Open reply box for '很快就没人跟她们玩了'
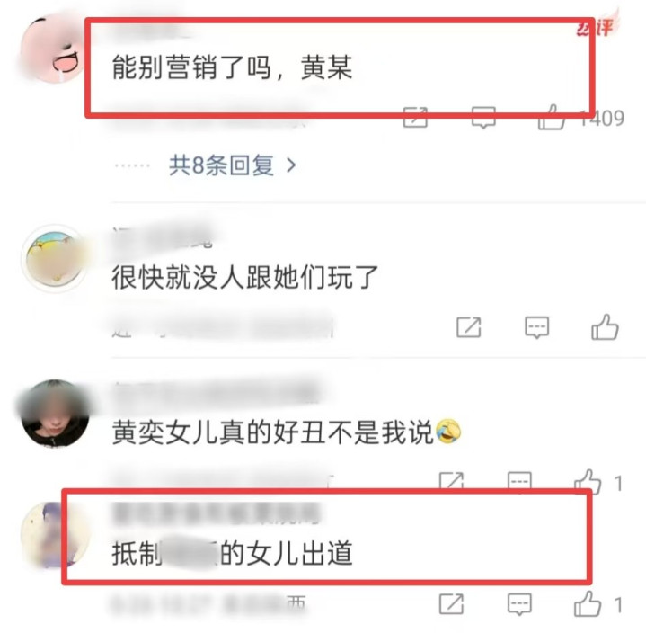Screen dimensions: 646x633 coord(536,328)
